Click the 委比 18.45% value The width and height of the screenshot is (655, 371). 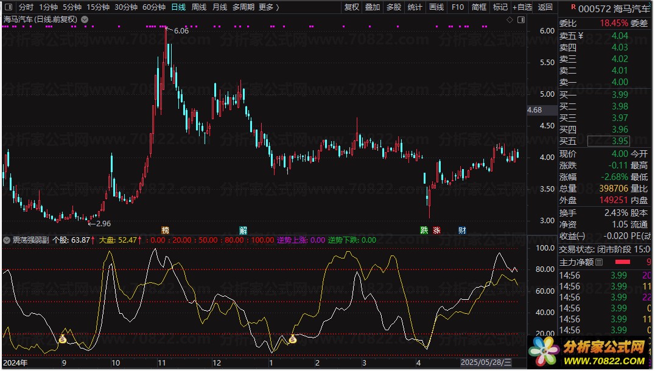[x=614, y=23]
